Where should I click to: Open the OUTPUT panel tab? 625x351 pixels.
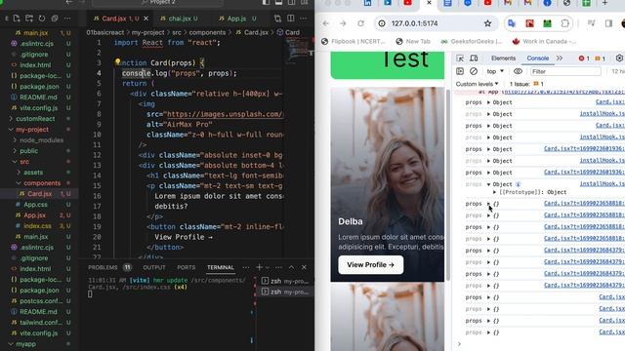pos(154,267)
